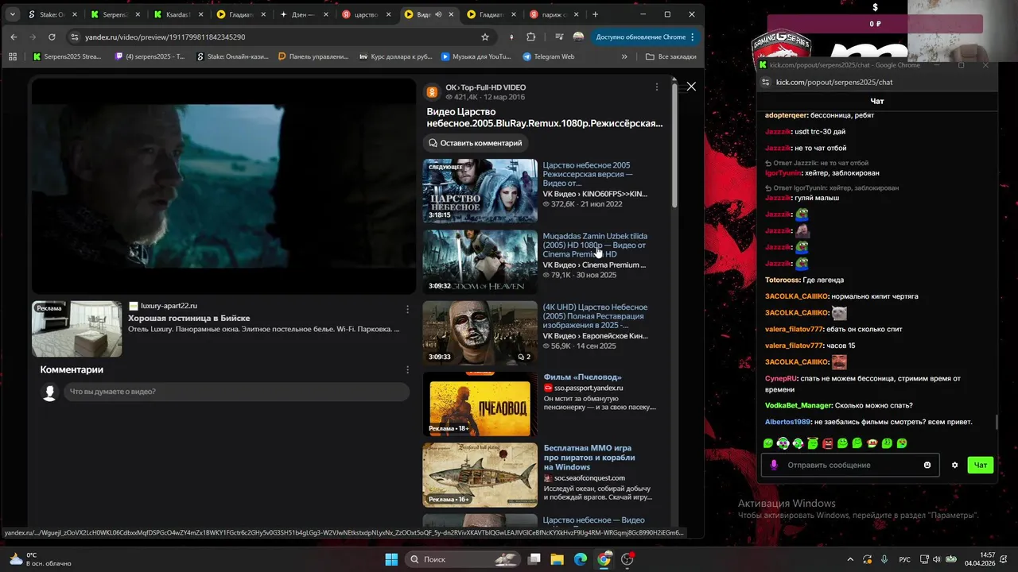The width and height of the screenshot is (1018, 572).
Task: Switch to the Ksardas browser tab
Action: pos(179,14)
